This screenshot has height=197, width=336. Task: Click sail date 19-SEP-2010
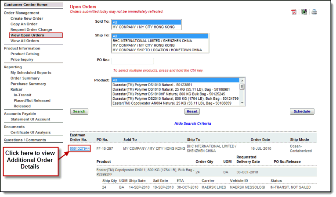point(163,187)
